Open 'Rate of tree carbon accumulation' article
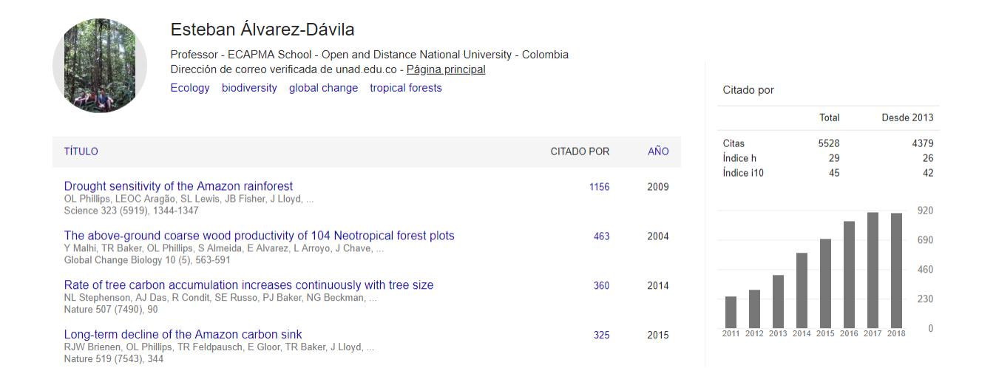This screenshot has height=368, width=996. [248, 285]
